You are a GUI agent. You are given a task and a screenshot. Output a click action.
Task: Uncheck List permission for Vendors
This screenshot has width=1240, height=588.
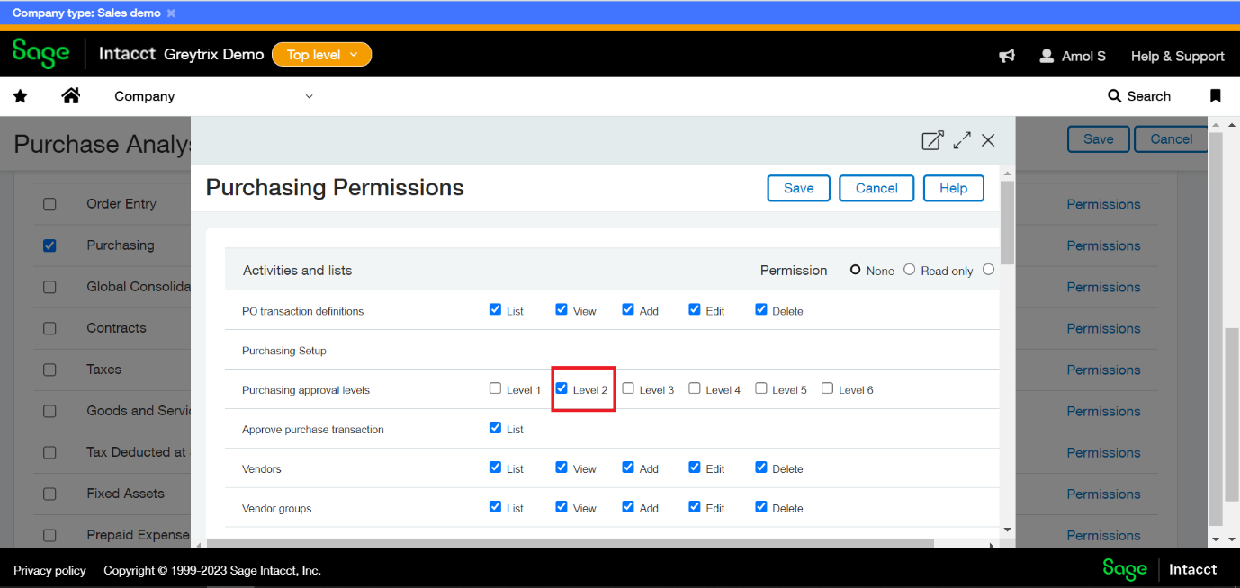[x=495, y=468]
